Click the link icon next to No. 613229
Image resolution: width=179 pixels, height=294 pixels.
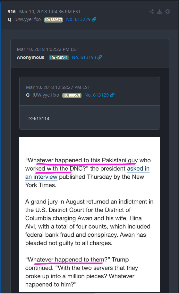point(94,19)
